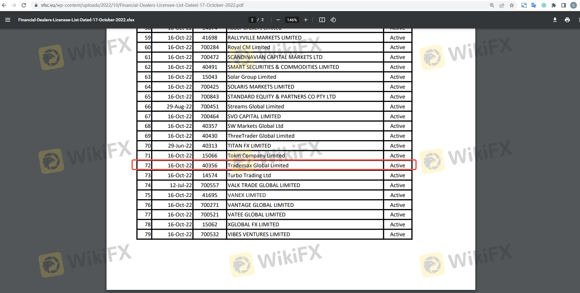Screen dimensions: 580x293
Task: Reload the browser page
Action: tap(24, 5)
